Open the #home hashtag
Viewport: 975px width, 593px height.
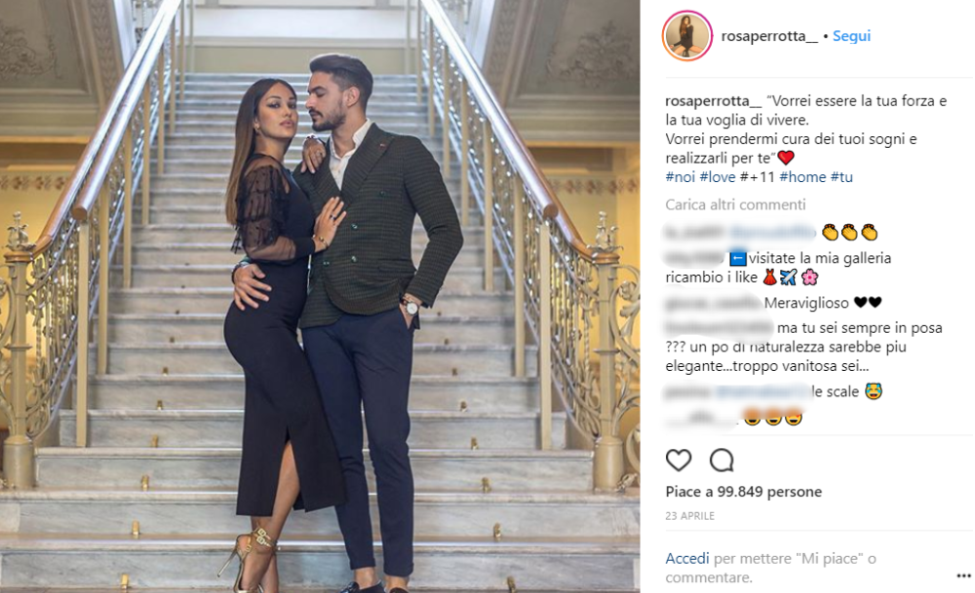click(x=802, y=177)
